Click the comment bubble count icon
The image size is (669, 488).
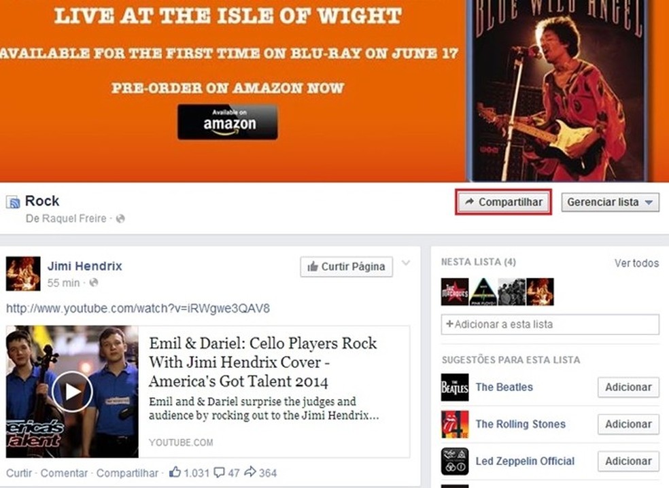pyautogui.click(x=219, y=472)
